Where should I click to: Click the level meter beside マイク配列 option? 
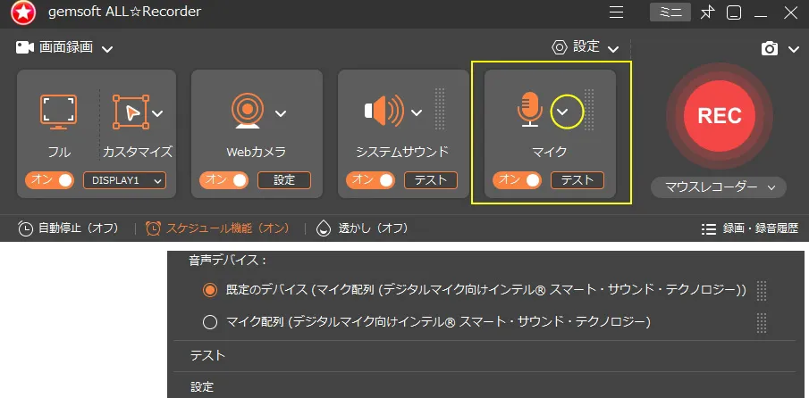(762, 322)
